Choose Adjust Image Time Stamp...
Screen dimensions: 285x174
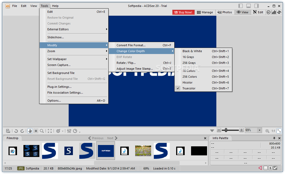(x=141, y=69)
